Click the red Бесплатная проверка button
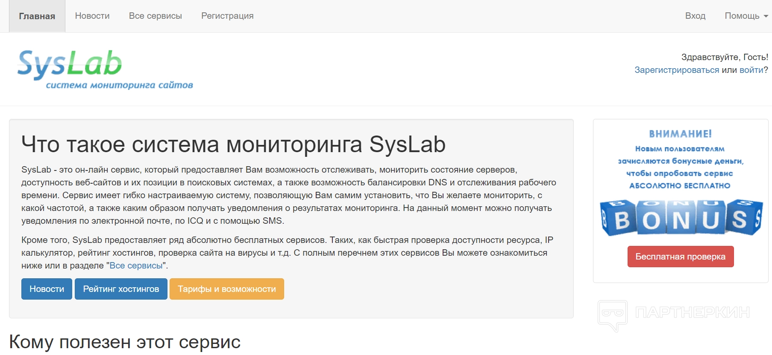This screenshot has width=772, height=355. click(681, 257)
